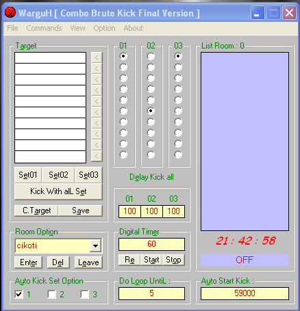Select first radio button in column 02
The height and width of the screenshot is (311, 300).
(x=151, y=56)
